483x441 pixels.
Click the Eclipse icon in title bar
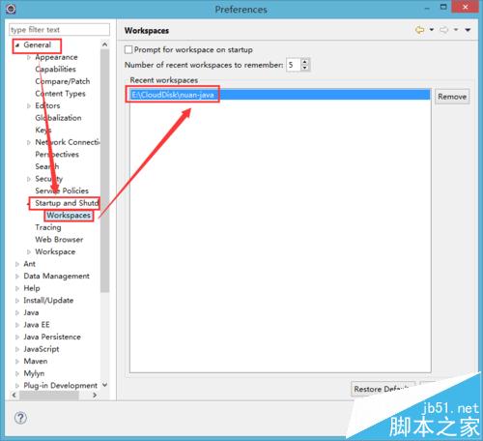click(x=11, y=9)
